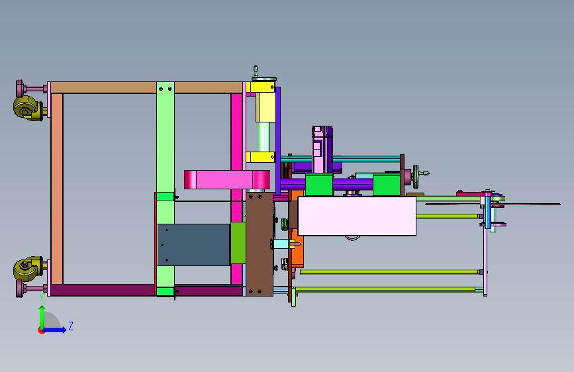Image resolution: width=574 pixels, height=372 pixels.
Task: Select the top handwheel above yellow bracket
Action: [264, 79]
